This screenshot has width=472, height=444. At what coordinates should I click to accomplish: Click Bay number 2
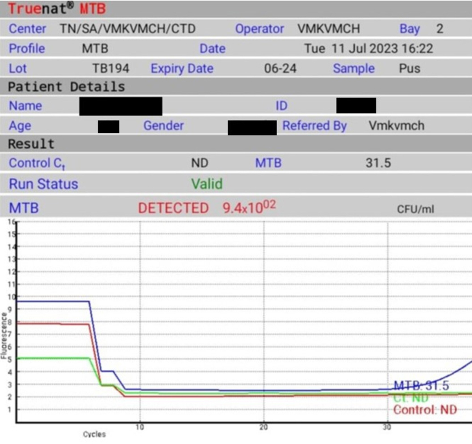[439, 29]
